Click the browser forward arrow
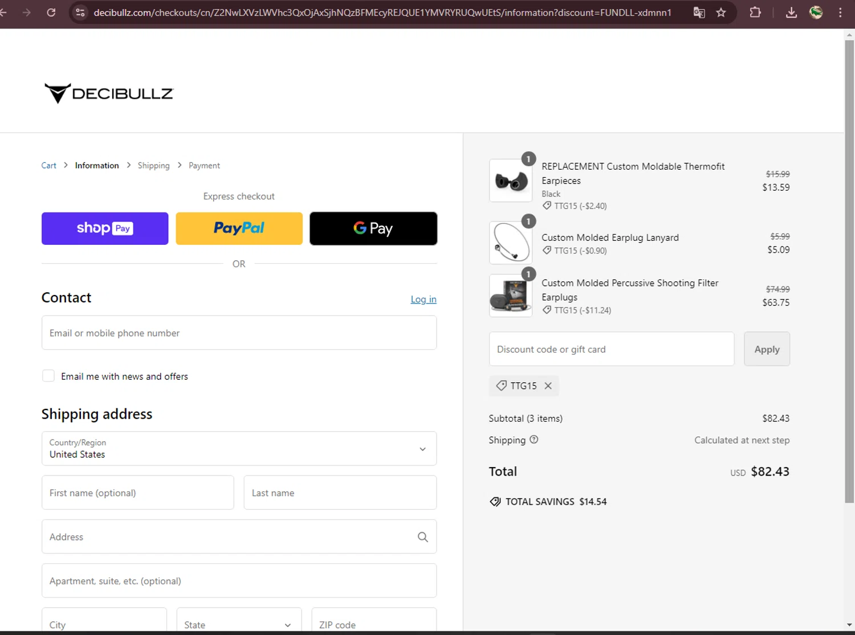This screenshot has width=855, height=635. point(27,12)
